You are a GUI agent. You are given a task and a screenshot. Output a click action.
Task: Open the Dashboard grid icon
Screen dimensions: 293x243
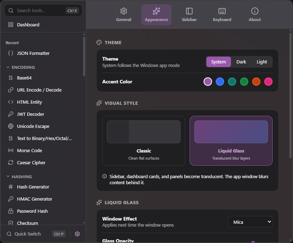point(11,25)
